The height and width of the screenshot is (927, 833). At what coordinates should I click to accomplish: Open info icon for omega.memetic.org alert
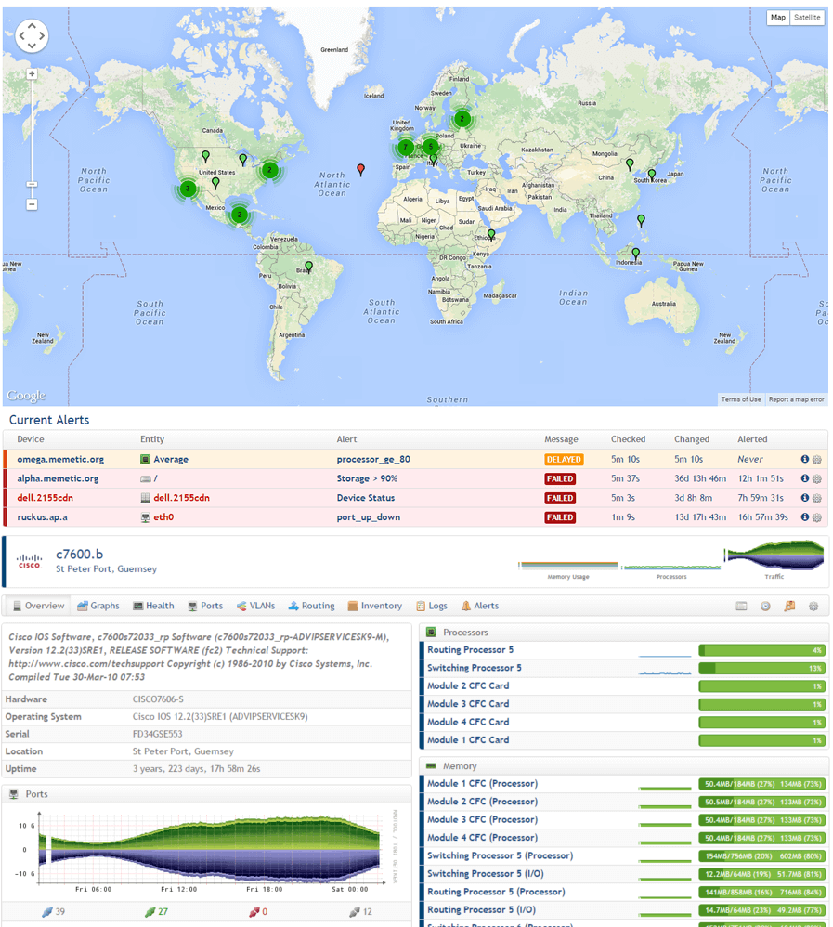804,459
